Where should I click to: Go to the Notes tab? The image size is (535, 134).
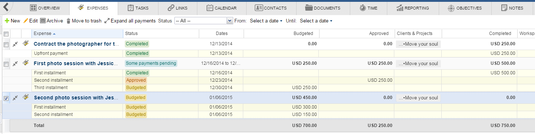(x=512, y=8)
